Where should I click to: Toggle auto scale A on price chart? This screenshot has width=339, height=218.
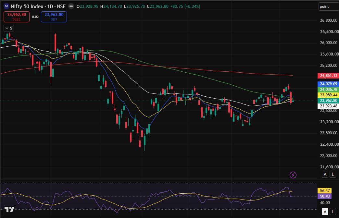325,174
